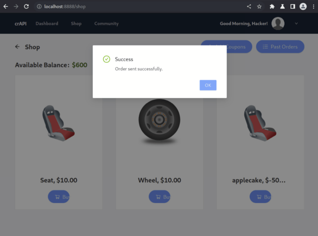Open the Community section from the navbar

click(x=106, y=24)
